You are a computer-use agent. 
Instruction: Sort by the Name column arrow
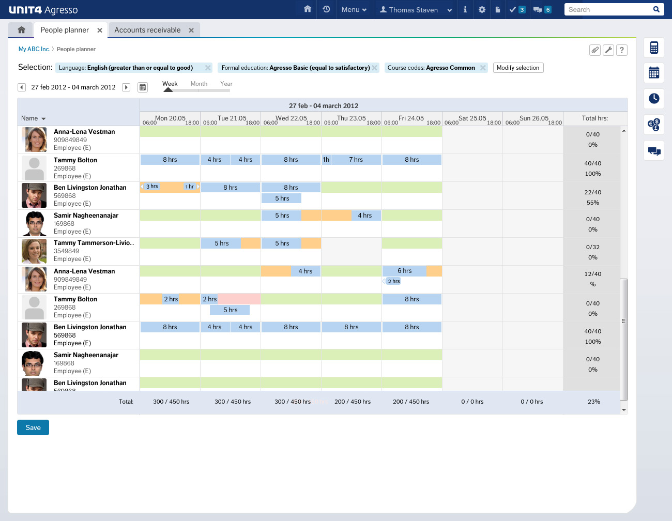pos(43,119)
